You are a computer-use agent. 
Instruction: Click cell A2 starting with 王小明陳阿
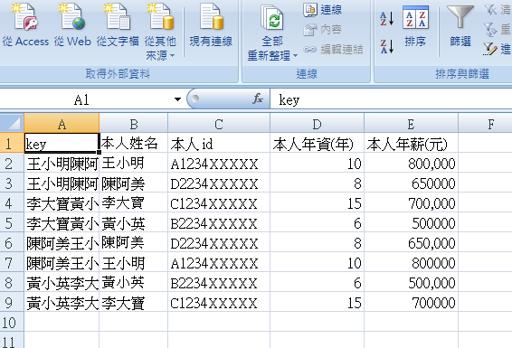tap(62, 163)
